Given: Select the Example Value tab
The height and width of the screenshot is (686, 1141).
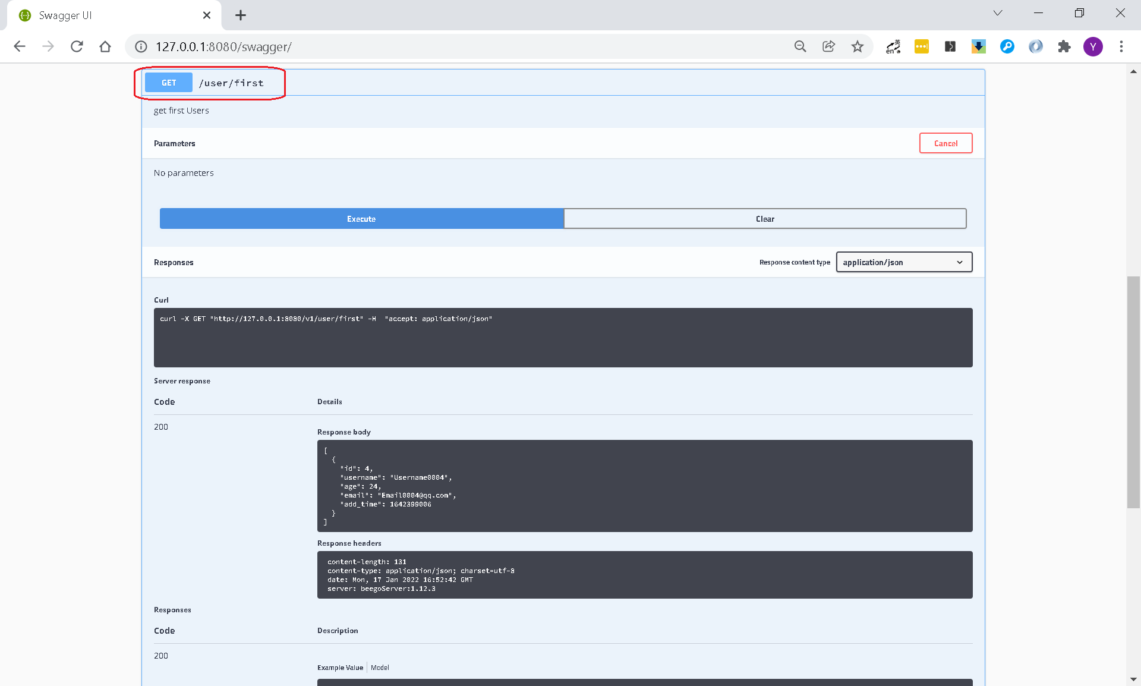Looking at the screenshot, I should [340, 668].
